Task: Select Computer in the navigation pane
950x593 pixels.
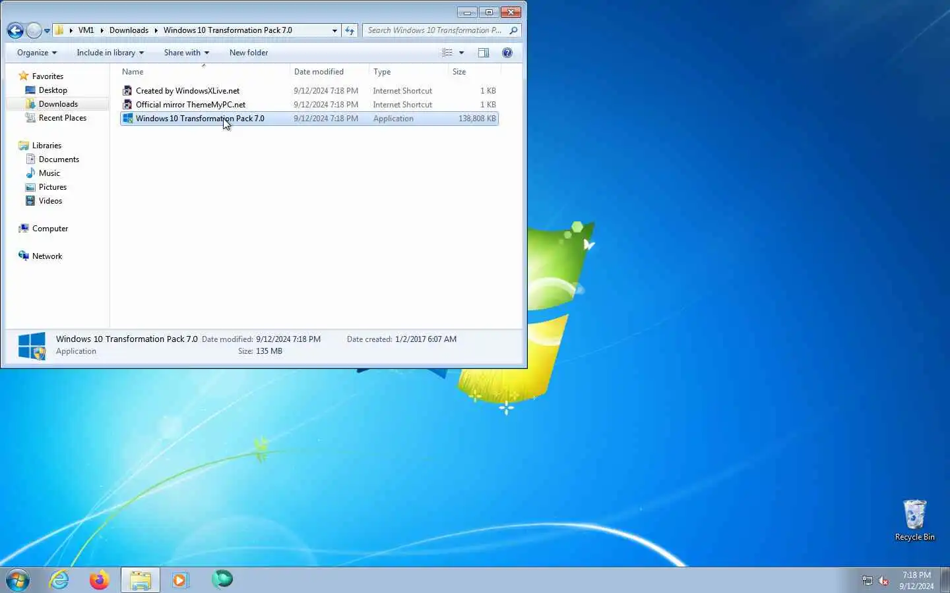Action: tap(50, 229)
